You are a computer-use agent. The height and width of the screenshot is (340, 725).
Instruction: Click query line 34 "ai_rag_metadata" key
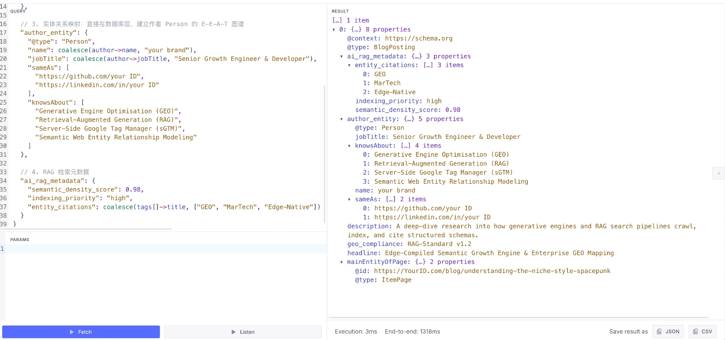point(51,181)
